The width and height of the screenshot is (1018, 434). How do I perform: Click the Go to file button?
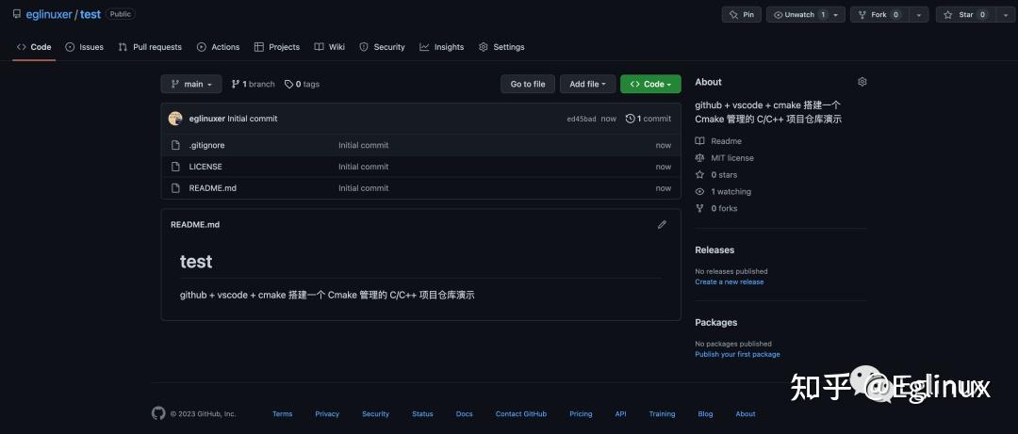click(x=528, y=84)
